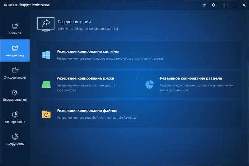Select the Копирование backup icon in sidebar
Screen dimensions: 249x166
click(15, 48)
